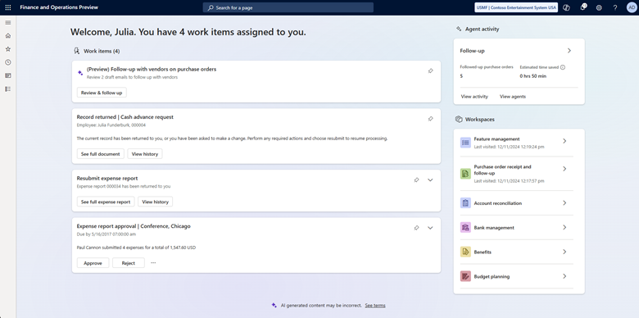The height and width of the screenshot is (318, 639).
Task: Expand the left navigation hamburger menu
Action: (x=7, y=22)
